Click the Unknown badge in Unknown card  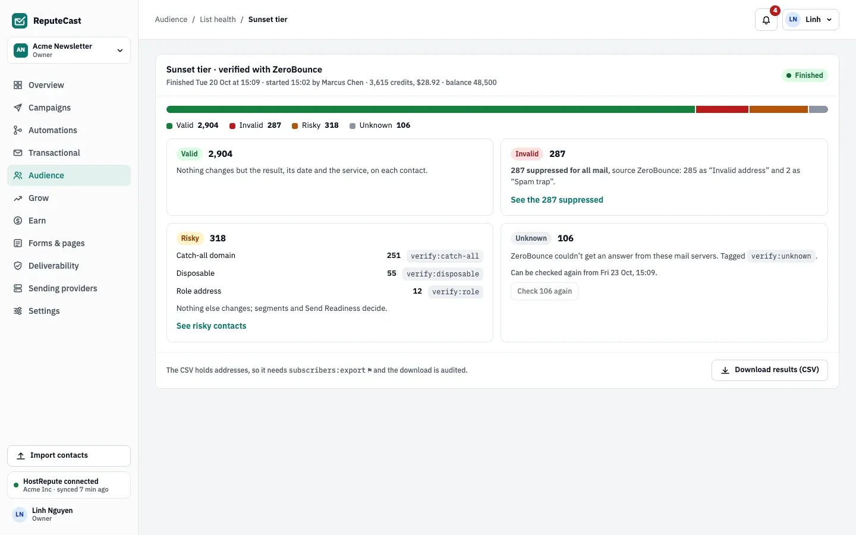pos(531,238)
